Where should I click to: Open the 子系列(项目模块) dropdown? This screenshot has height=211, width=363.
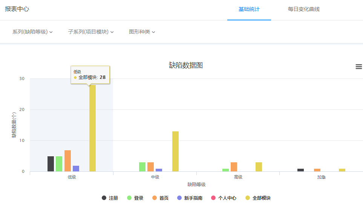(91, 32)
